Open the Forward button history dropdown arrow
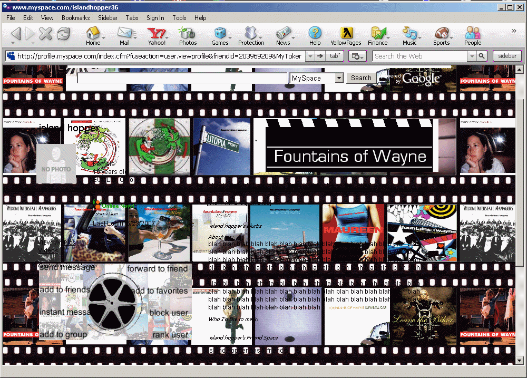Image resolution: width=527 pixels, height=378 pixels. [33, 43]
